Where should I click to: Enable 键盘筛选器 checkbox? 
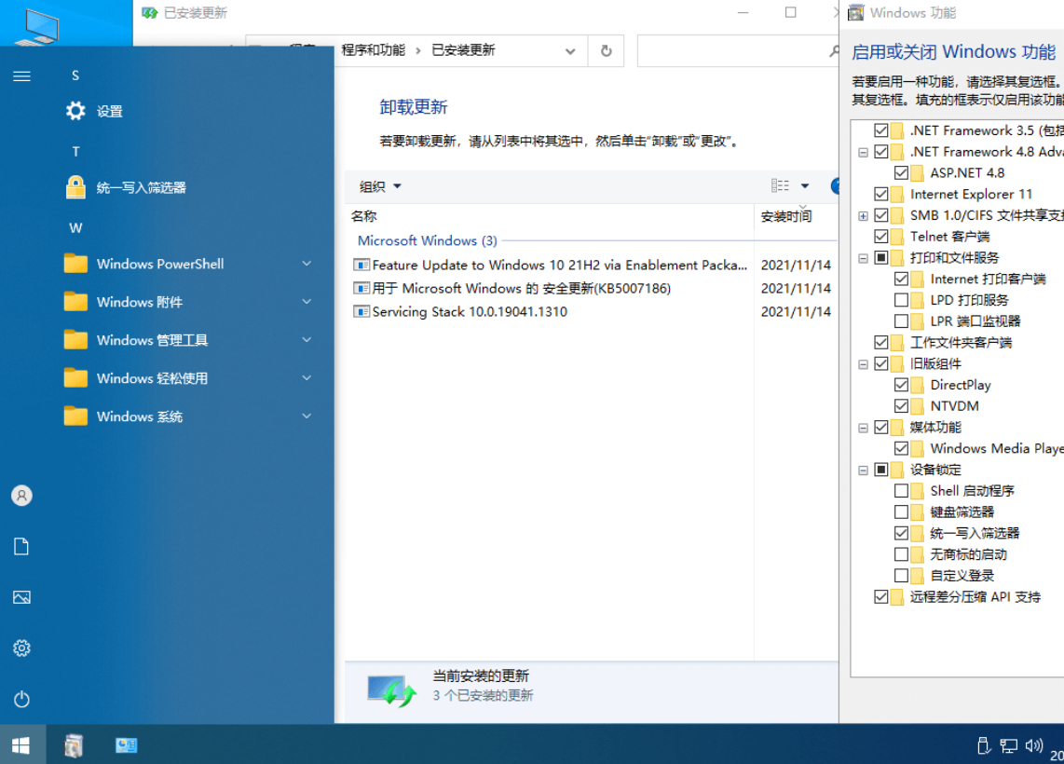click(x=901, y=512)
